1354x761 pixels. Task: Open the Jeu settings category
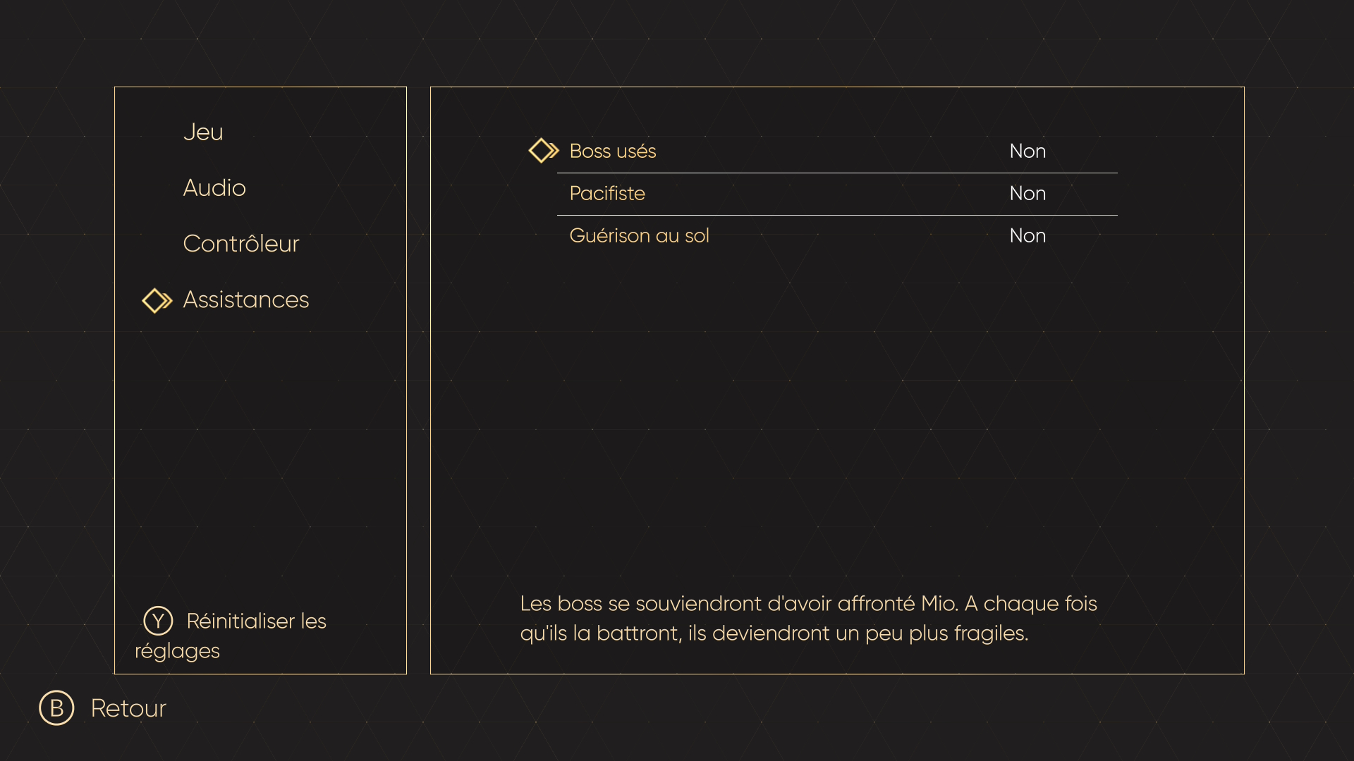click(x=203, y=132)
